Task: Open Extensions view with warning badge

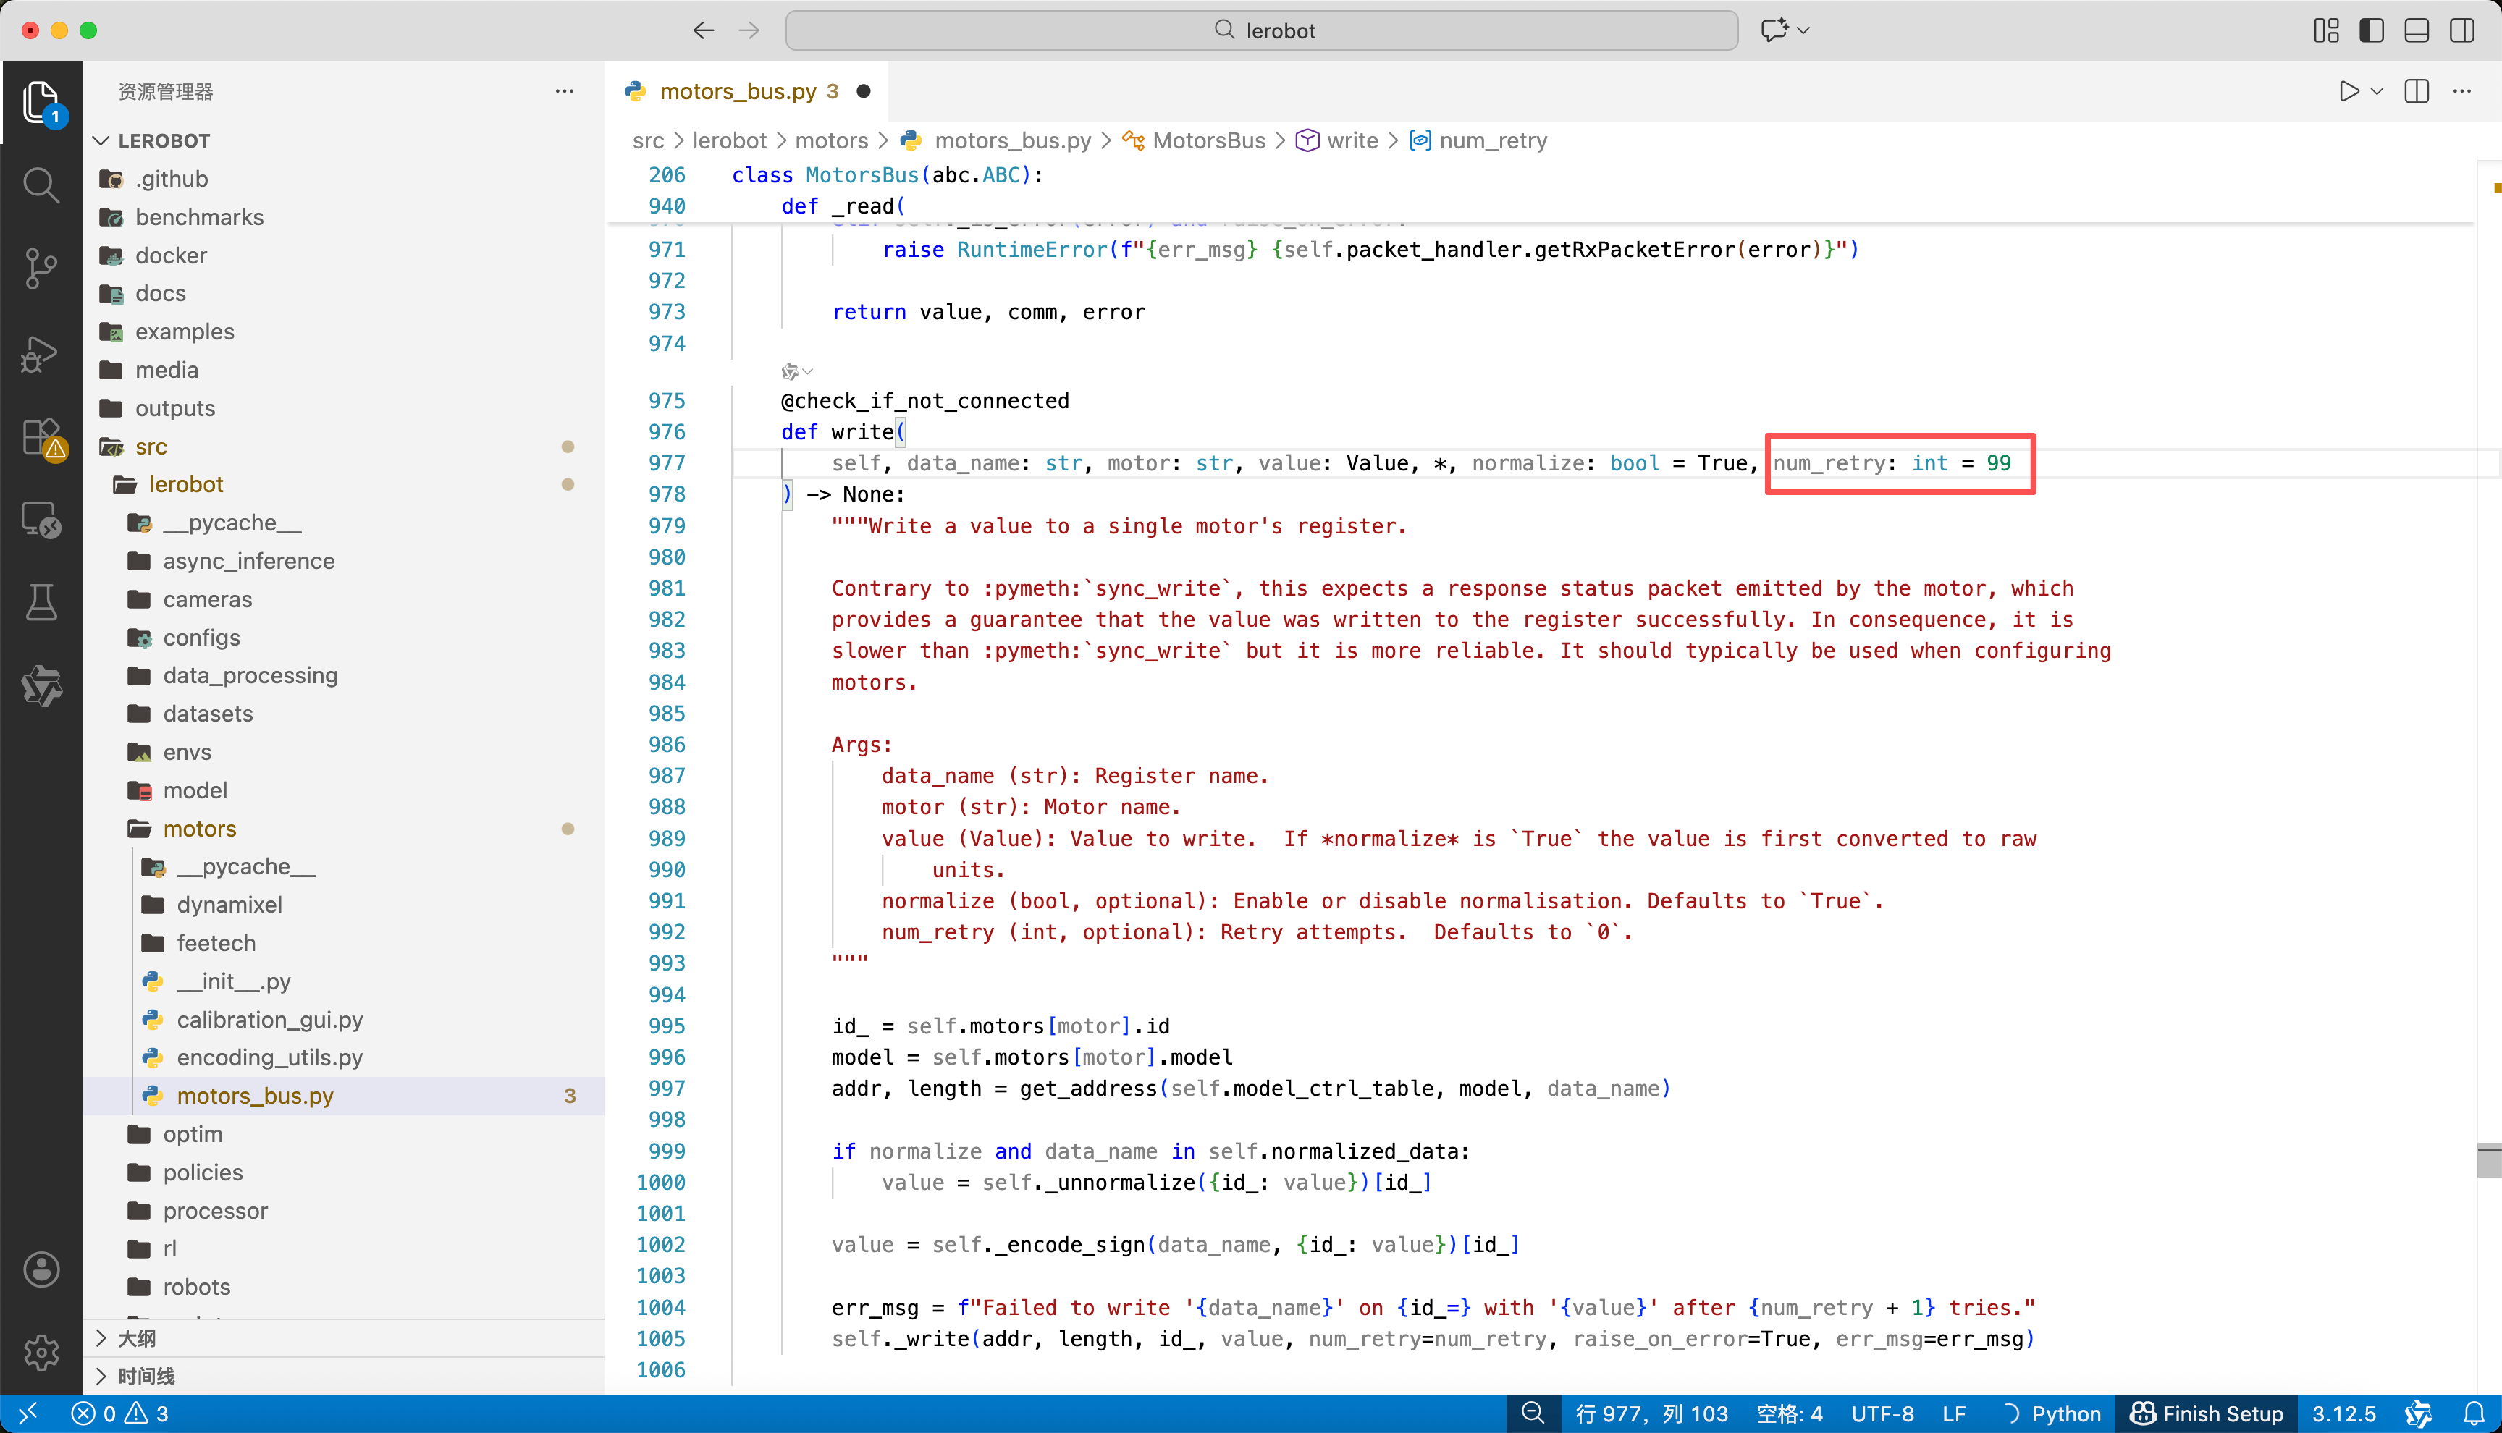Action: pos(41,437)
